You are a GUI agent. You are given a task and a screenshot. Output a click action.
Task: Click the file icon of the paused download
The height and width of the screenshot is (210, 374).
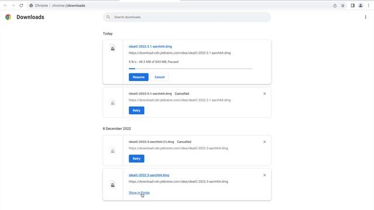[x=113, y=48]
